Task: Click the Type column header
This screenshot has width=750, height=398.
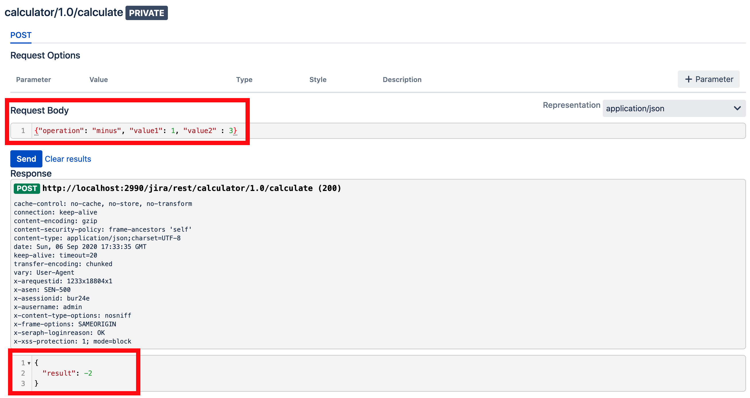Action: click(244, 79)
